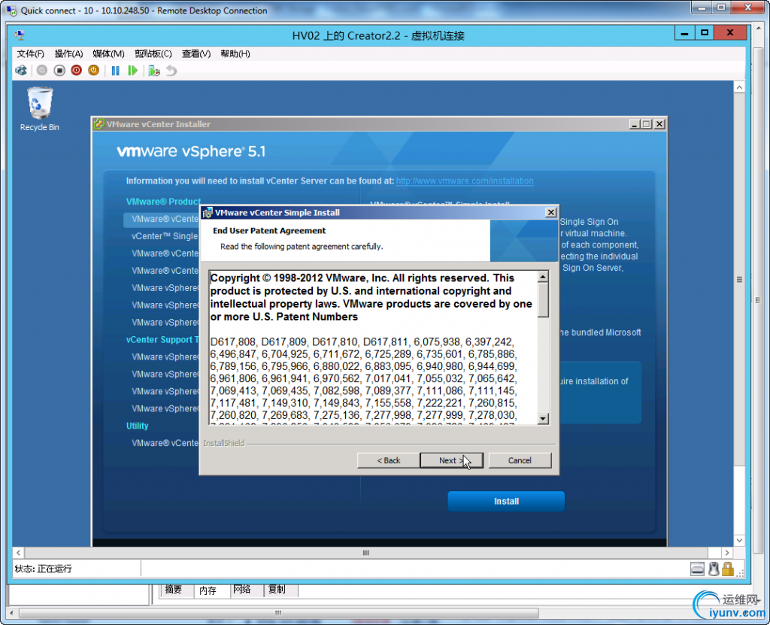Click the Utility section heading
The width and height of the screenshot is (770, 625).
(x=137, y=426)
